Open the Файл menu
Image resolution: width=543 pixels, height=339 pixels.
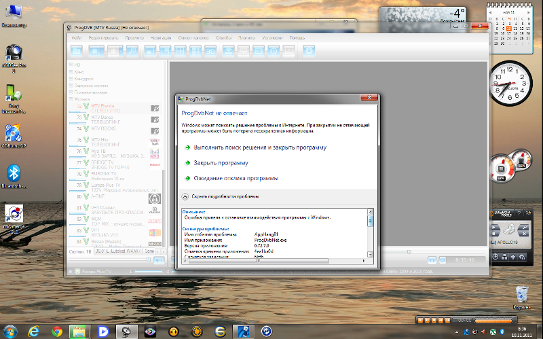coord(76,37)
